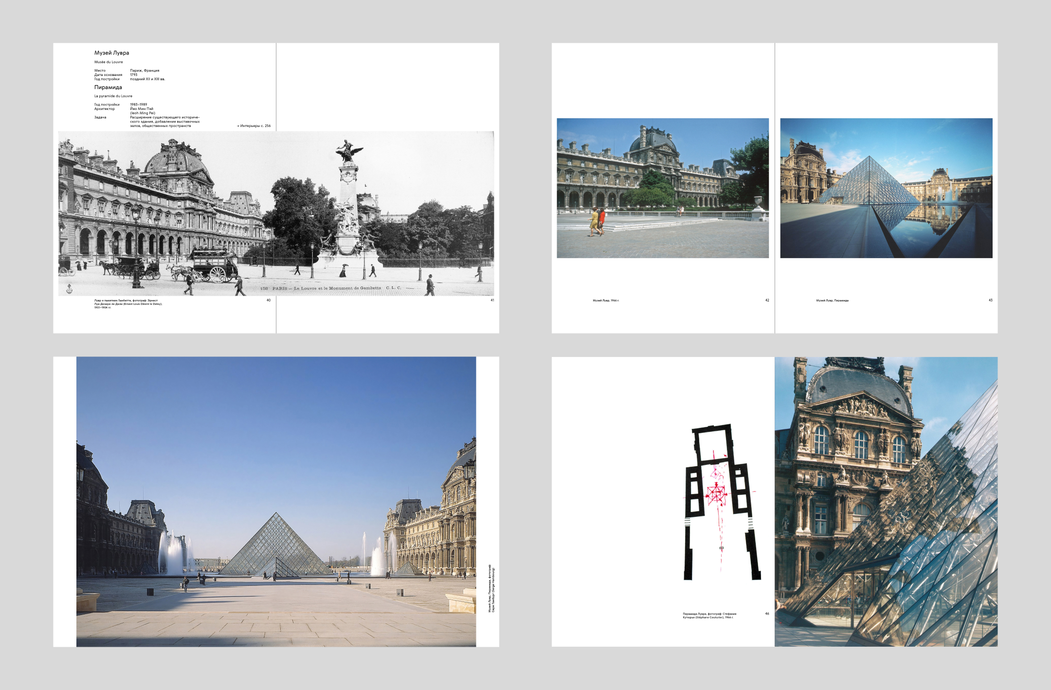Click the 'La pyramide du Louvre' subtitle
The image size is (1051, 690).
coord(113,96)
